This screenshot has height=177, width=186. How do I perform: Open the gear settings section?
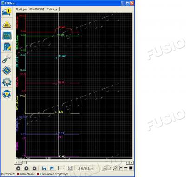7,82
